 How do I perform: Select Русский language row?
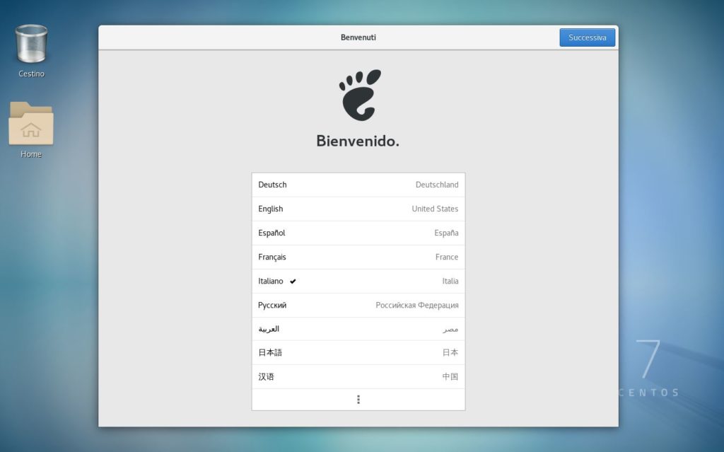(358, 305)
